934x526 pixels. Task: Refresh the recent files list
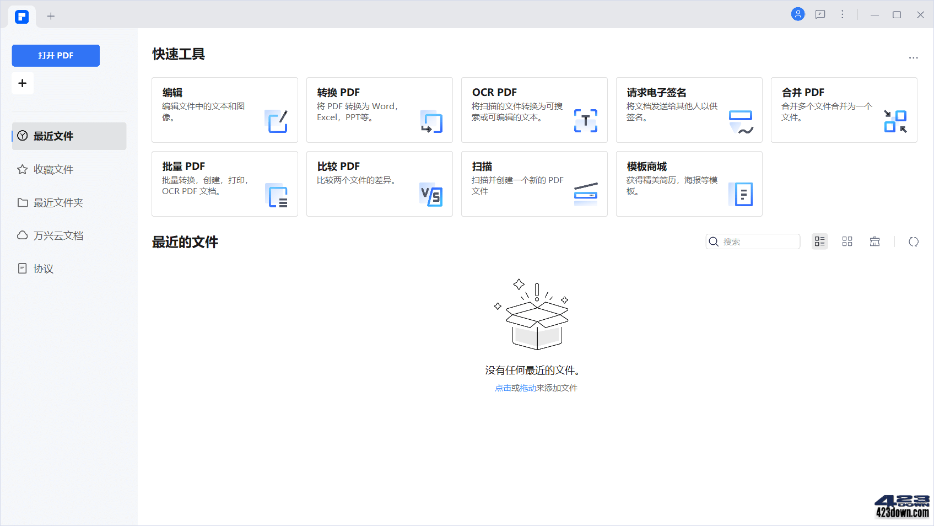(x=914, y=241)
